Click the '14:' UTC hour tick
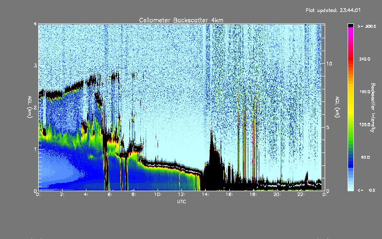The height and width of the screenshot is (239, 382). click(205, 195)
